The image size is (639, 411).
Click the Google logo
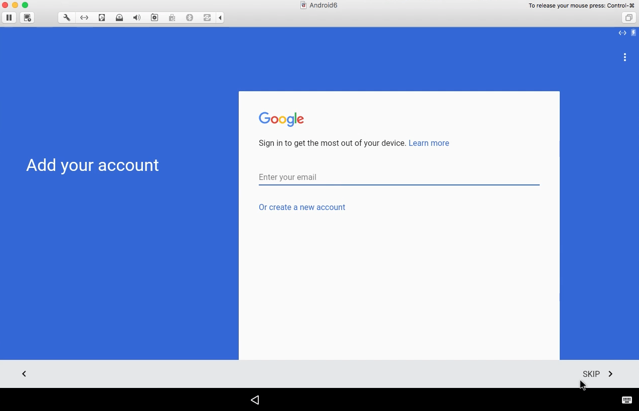281,119
